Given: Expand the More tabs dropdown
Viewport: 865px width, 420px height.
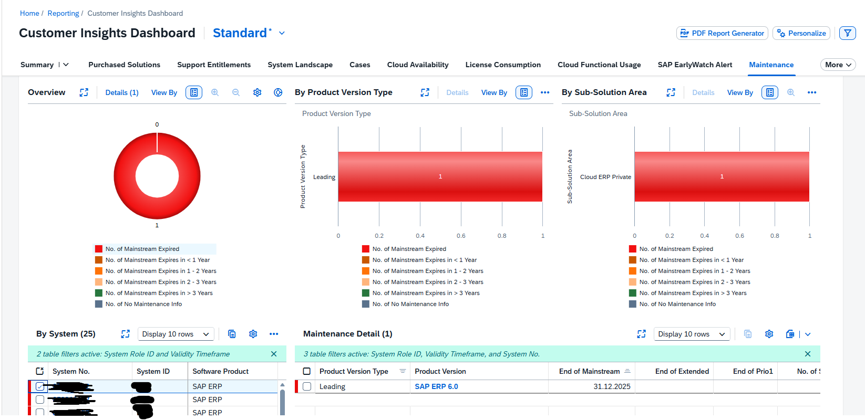Looking at the screenshot, I should pyautogui.click(x=838, y=65).
